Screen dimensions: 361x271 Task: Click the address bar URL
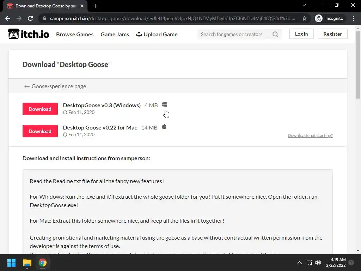[x=172, y=18]
